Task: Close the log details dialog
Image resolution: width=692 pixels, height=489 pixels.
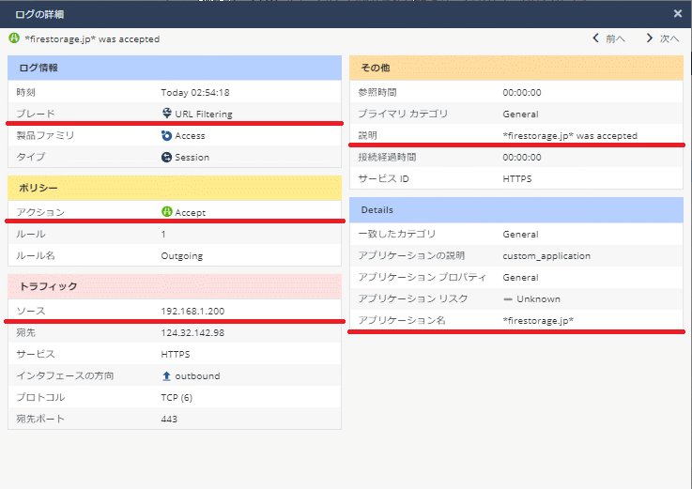Action: click(x=678, y=13)
